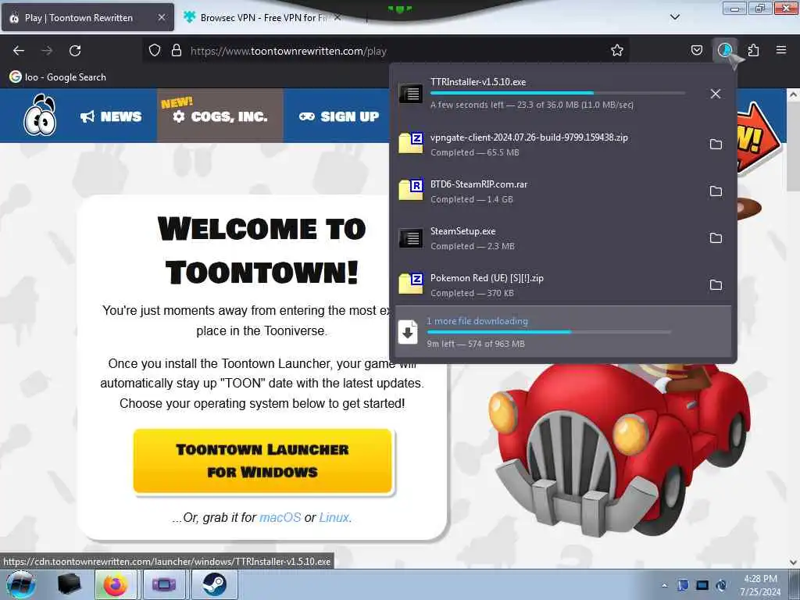Show the vpngate-client zip in its folder
The image size is (800, 600).
click(716, 145)
